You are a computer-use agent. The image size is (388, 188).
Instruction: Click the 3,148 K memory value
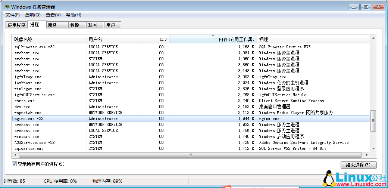tap(246, 71)
